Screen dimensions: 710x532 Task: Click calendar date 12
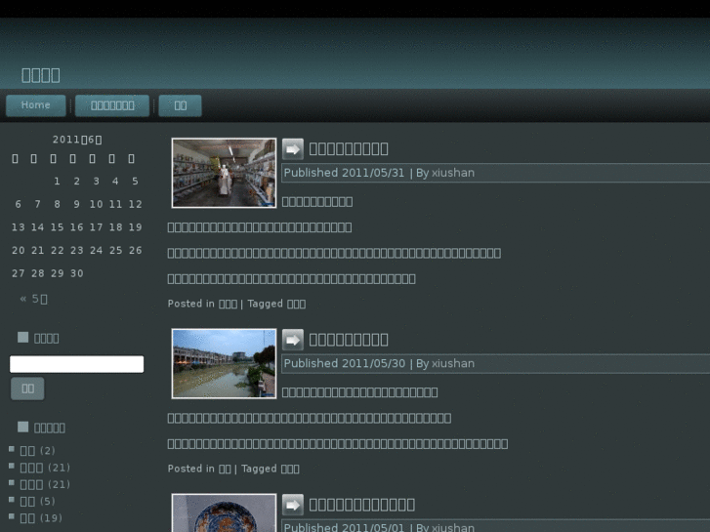(136, 205)
